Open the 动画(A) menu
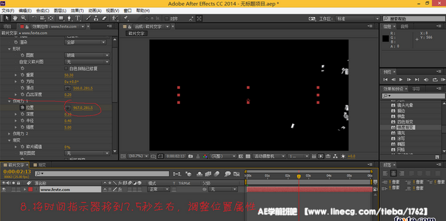The height and width of the screenshot is (221, 446). pos(95,11)
